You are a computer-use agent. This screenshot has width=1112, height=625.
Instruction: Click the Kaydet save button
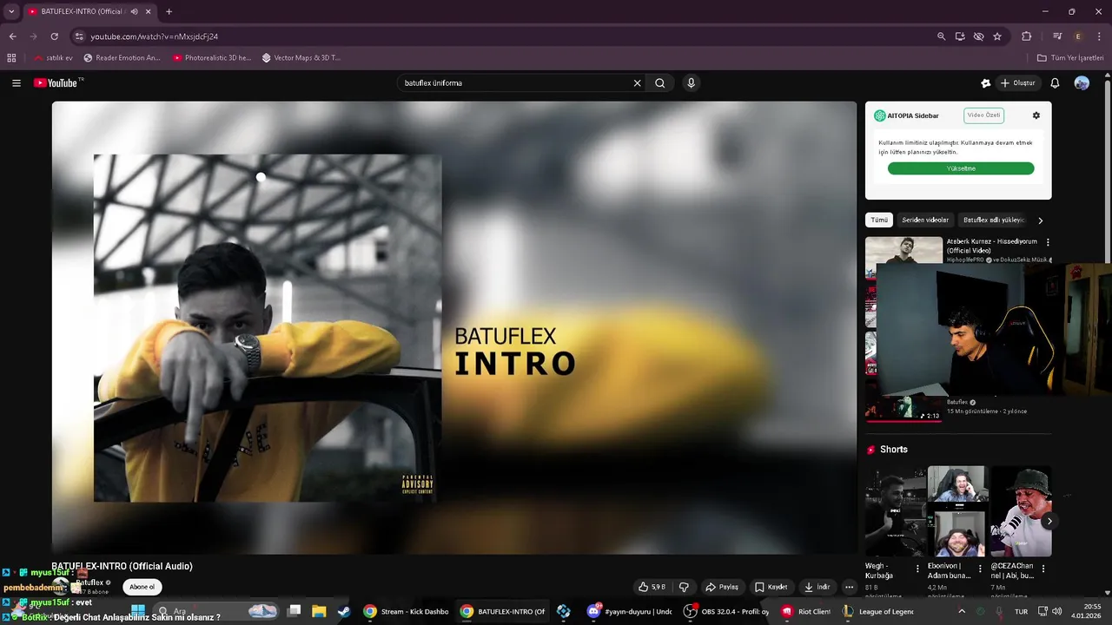[x=771, y=587]
